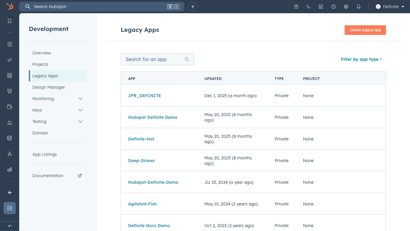Open the Definite-test app
The image size is (410, 231).
141,139
